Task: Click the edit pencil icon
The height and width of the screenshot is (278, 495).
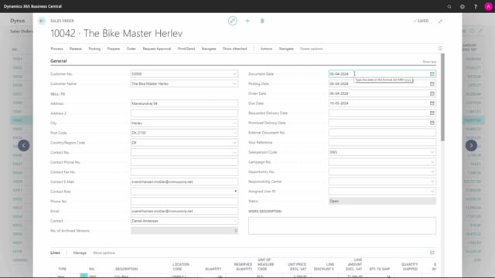Action: tap(233, 21)
